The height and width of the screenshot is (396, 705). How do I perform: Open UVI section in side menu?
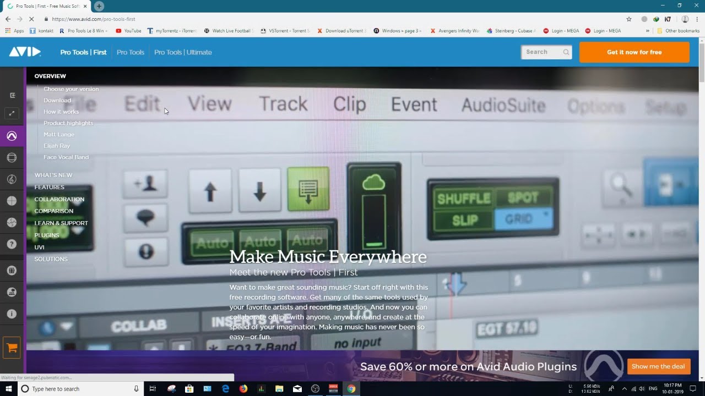point(39,247)
